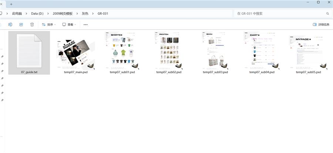Open the 排序 sort dropdown
Viewport: 333px width, 153px height.
tap(49, 25)
